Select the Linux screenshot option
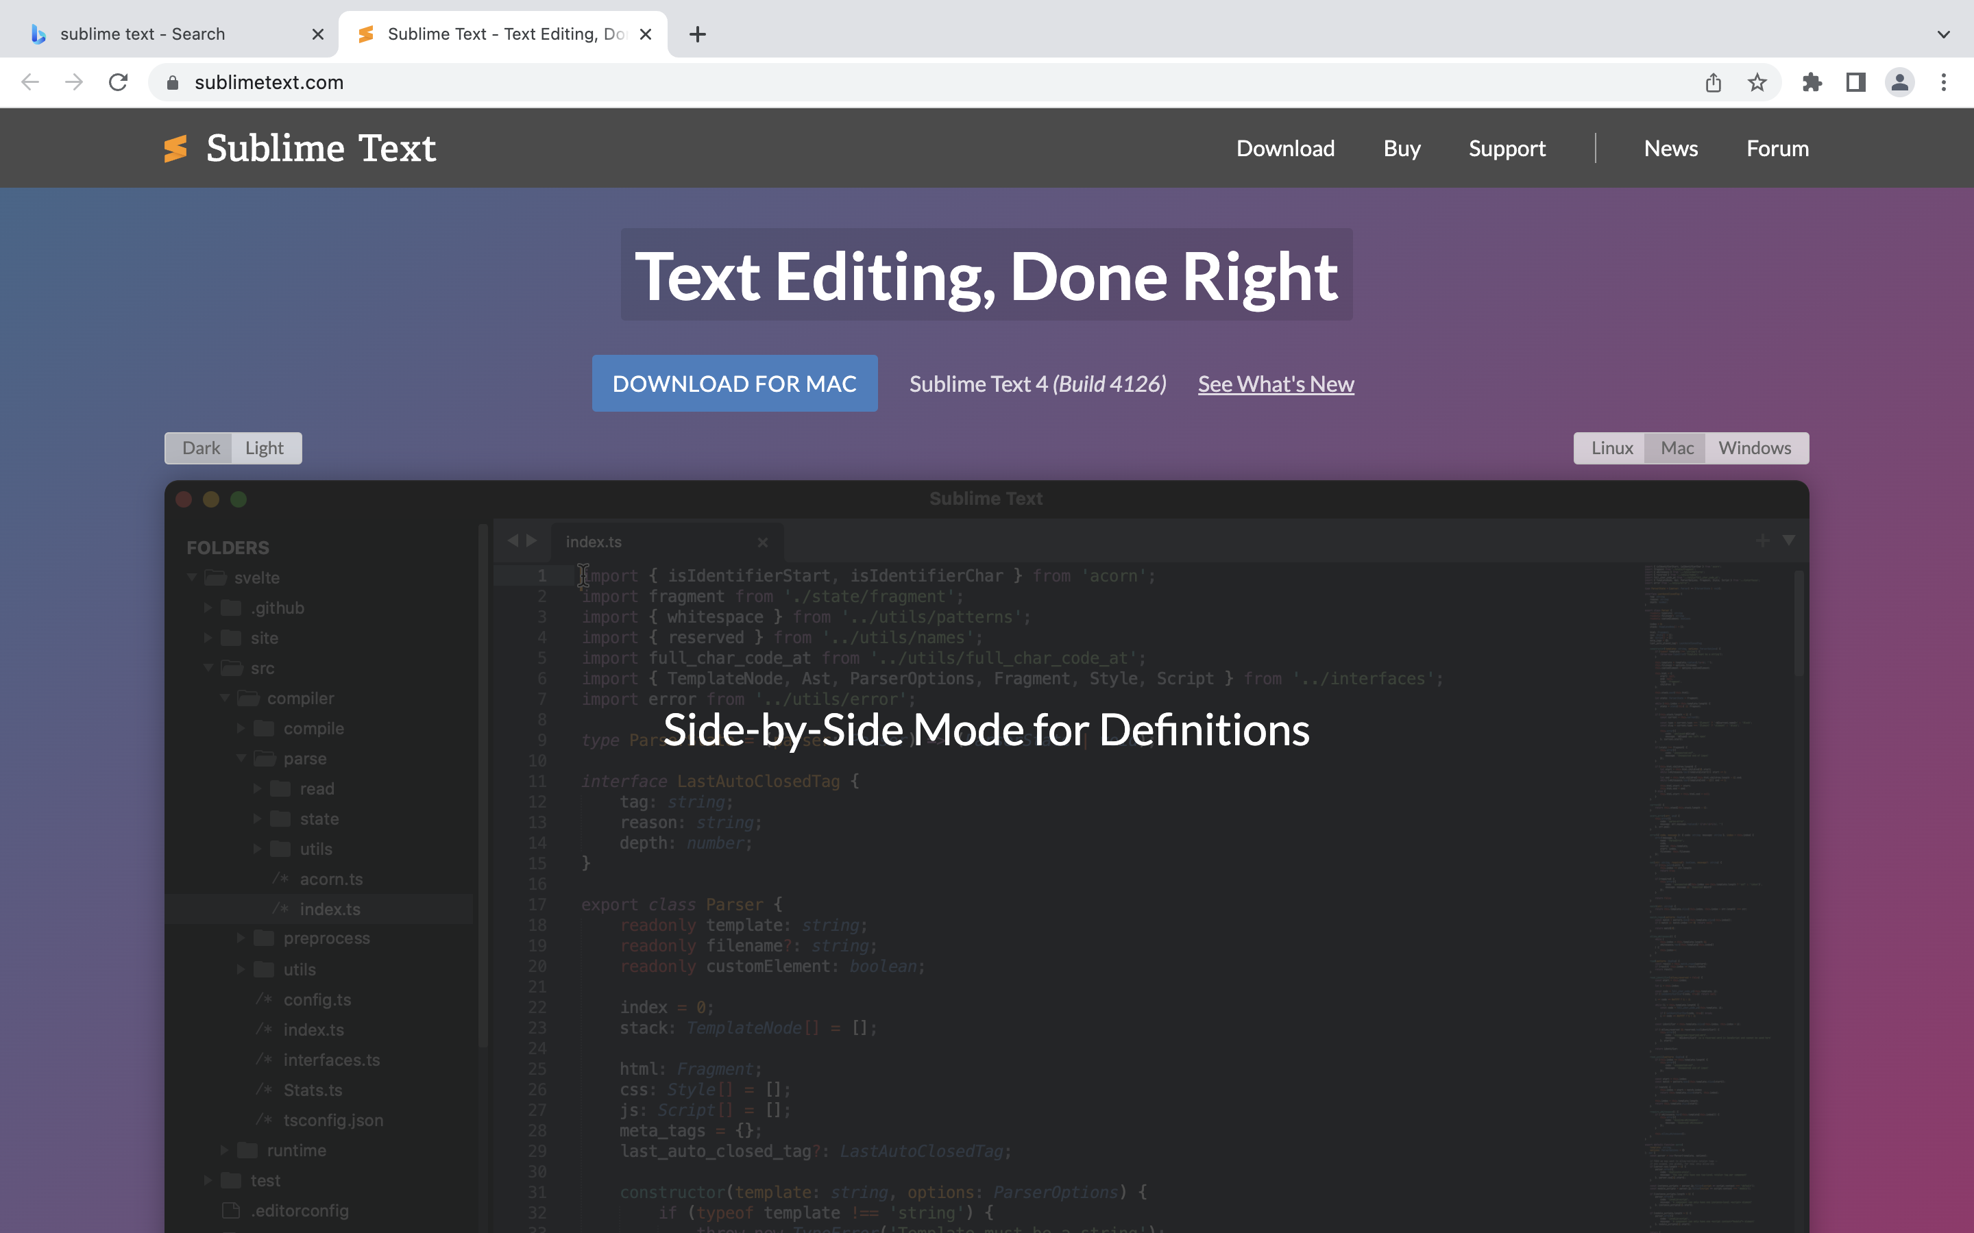The image size is (1974, 1233). coord(1611,449)
